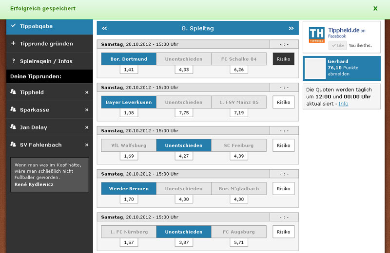The image size is (390, 253).
Task: Open Tippabgabe in the sidebar
Action: pyautogui.click(x=50, y=26)
